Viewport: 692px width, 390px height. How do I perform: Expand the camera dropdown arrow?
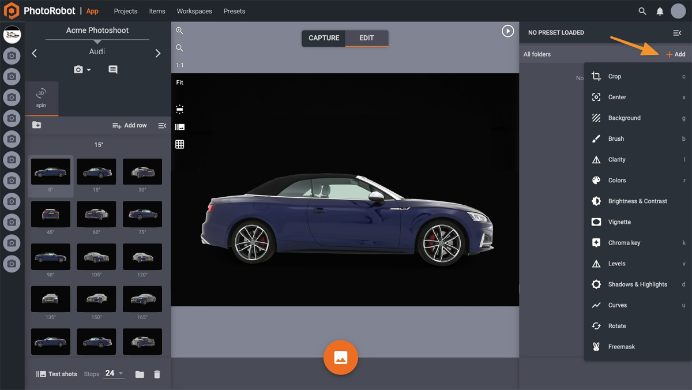pos(89,70)
